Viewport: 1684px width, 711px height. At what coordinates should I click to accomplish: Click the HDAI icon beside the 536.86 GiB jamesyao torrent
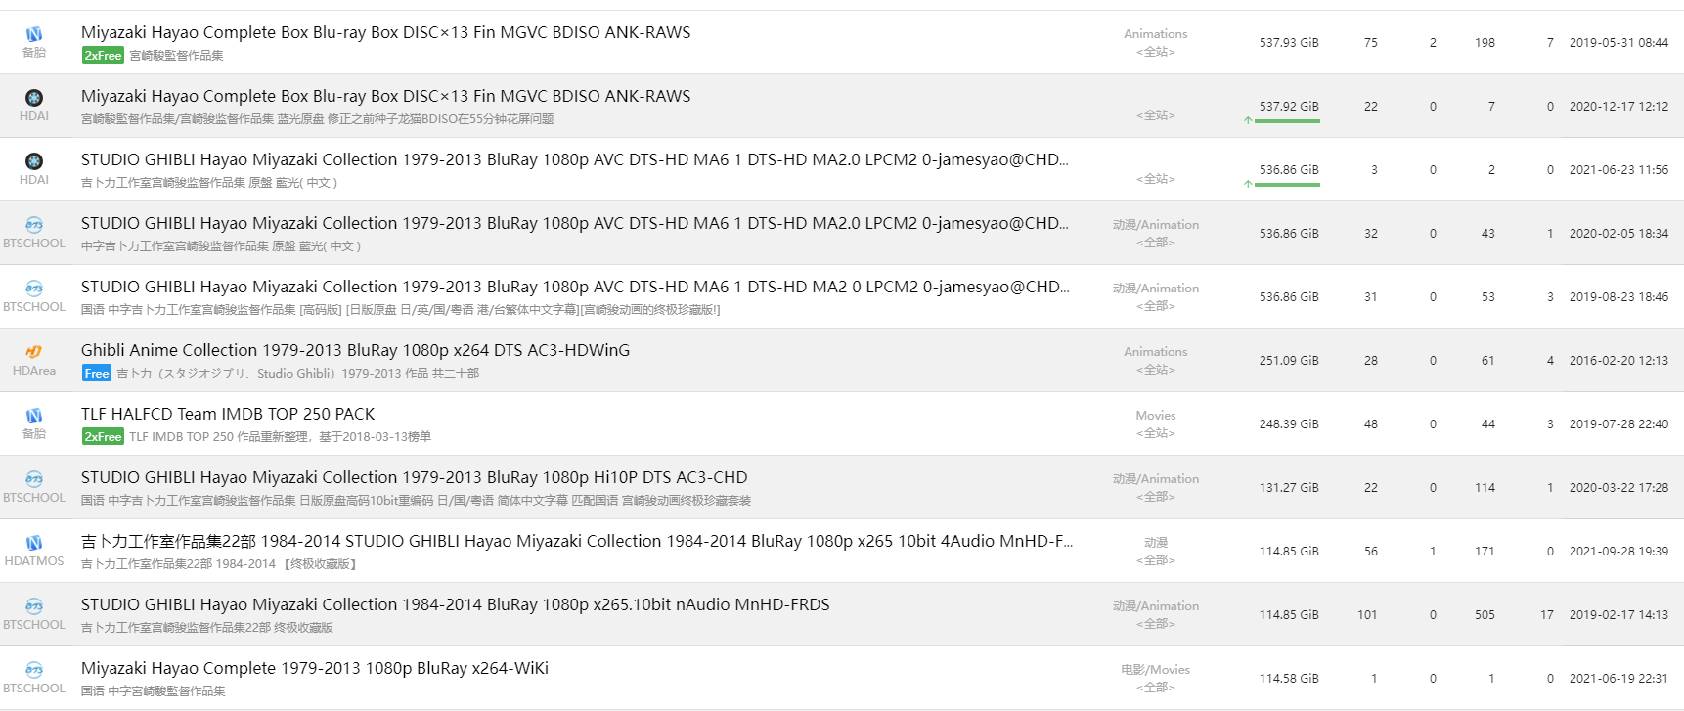(x=34, y=161)
